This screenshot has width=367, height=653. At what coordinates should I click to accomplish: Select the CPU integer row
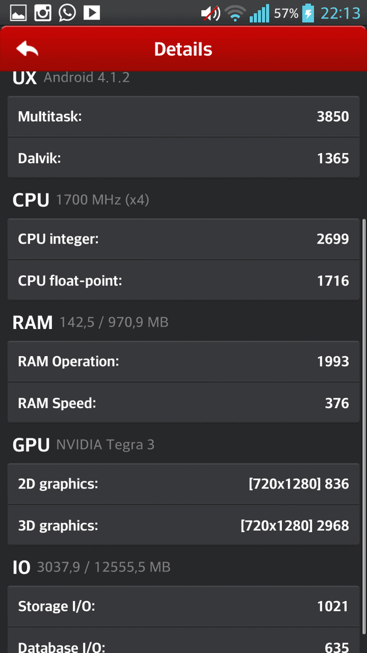tap(183, 239)
